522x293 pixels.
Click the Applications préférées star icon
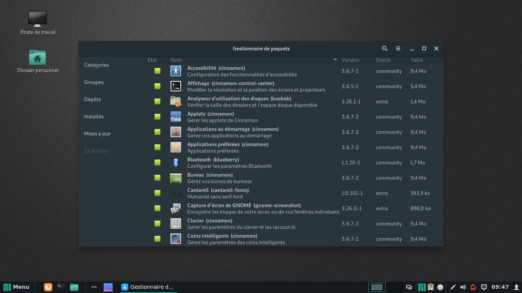[x=175, y=147]
